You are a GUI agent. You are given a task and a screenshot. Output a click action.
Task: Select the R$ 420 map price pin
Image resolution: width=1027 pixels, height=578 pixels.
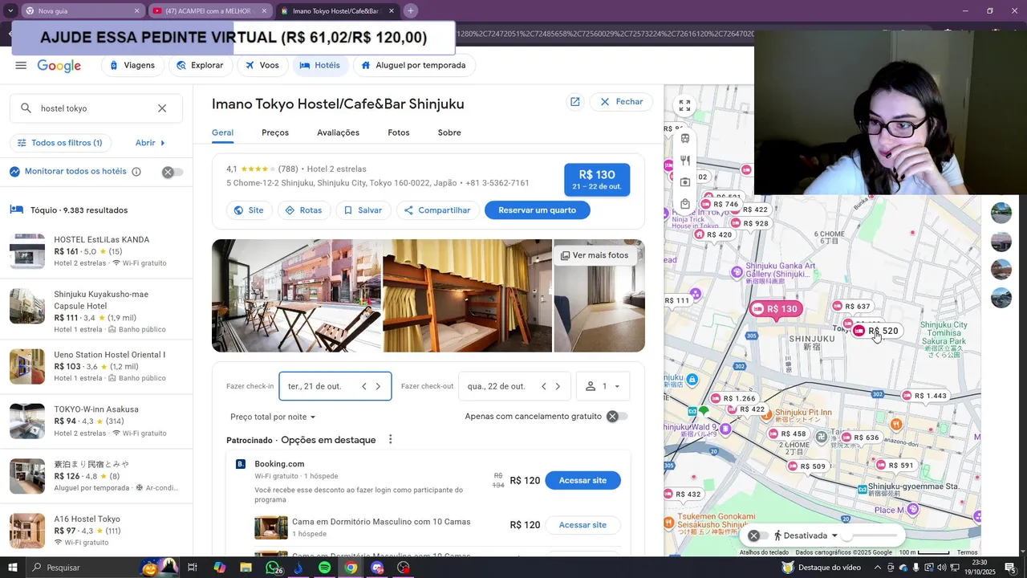coord(712,235)
